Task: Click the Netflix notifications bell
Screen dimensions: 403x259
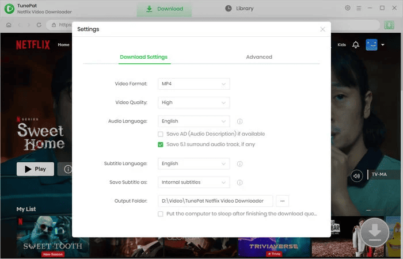Action: (356, 45)
